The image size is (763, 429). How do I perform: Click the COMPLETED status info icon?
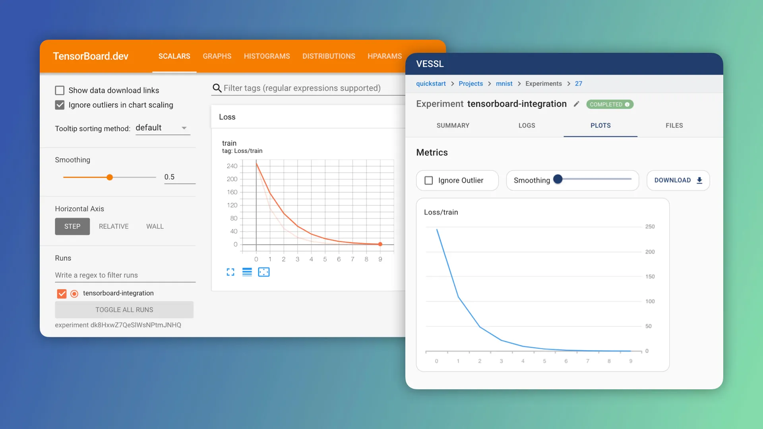click(x=627, y=104)
